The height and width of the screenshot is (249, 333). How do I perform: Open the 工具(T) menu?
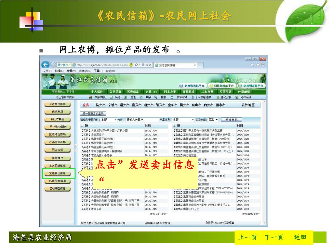pos(98,71)
